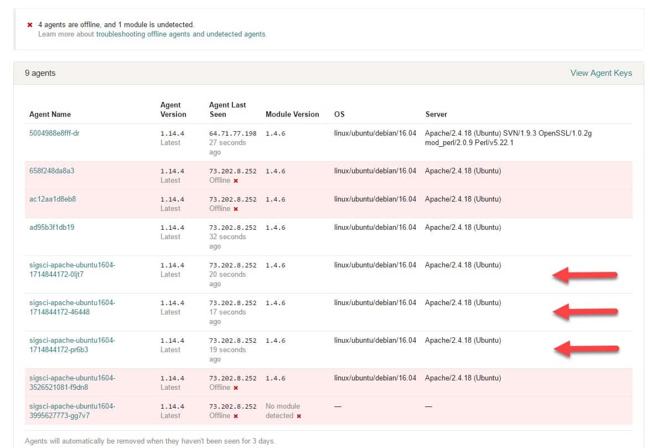The width and height of the screenshot is (653, 448).
Task: Open View Agent Keys link
Action: tap(601, 73)
